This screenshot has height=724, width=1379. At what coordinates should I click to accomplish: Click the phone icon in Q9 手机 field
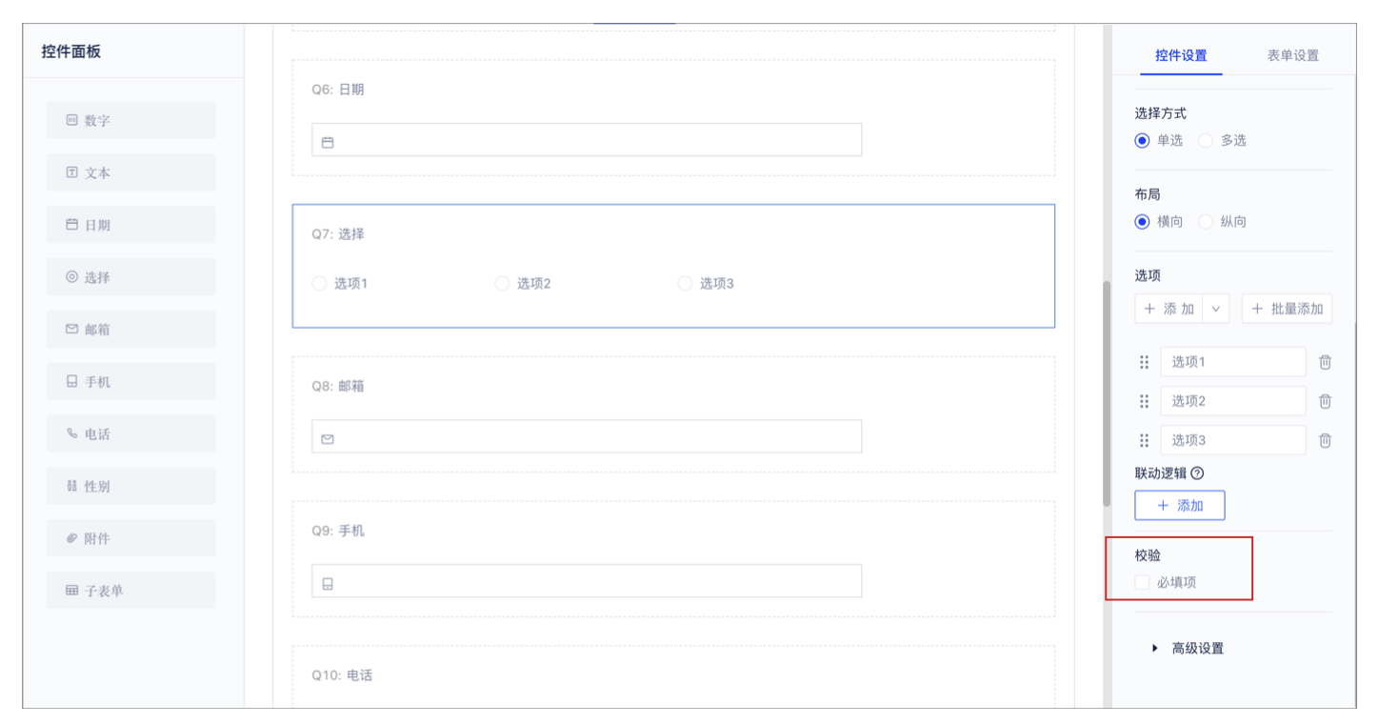(x=328, y=584)
